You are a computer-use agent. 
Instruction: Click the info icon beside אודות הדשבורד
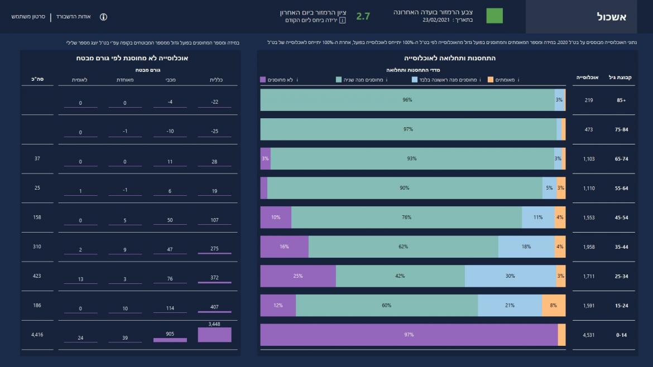click(103, 17)
